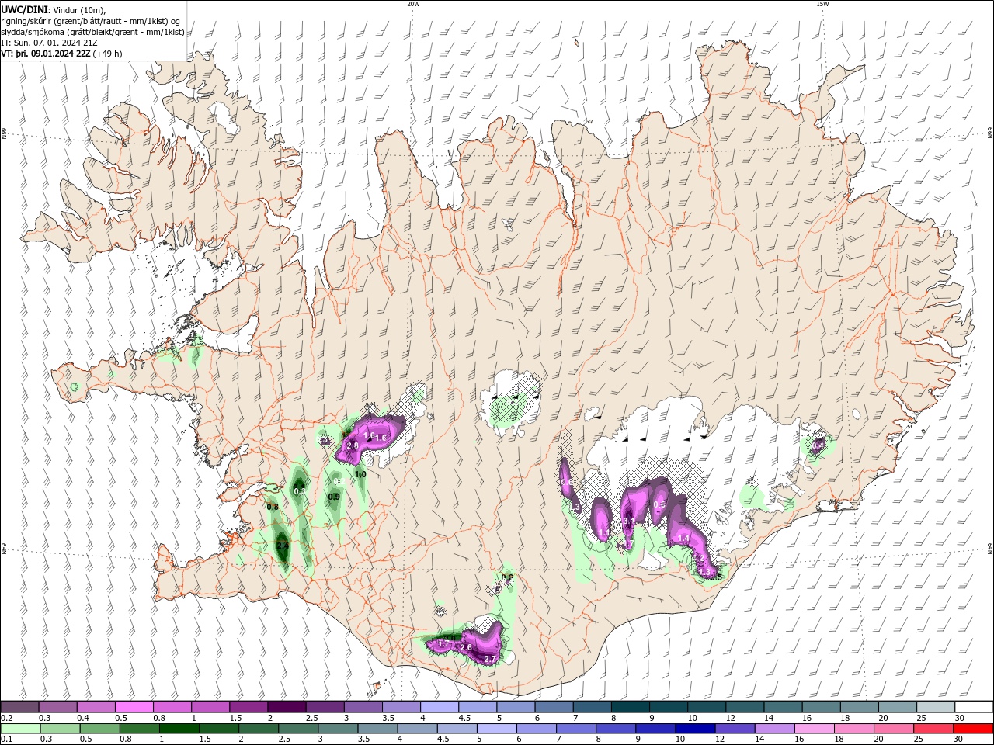The width and height of the screenshot is (994, 745).
Task: Click the light lavender snow swatch labelled 4
Action: tap(439, 706)
